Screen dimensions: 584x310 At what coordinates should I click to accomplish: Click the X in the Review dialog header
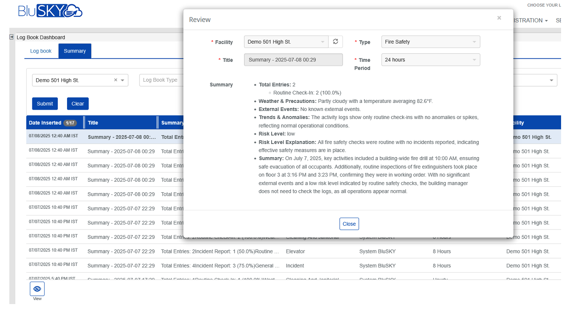point(499,18)
